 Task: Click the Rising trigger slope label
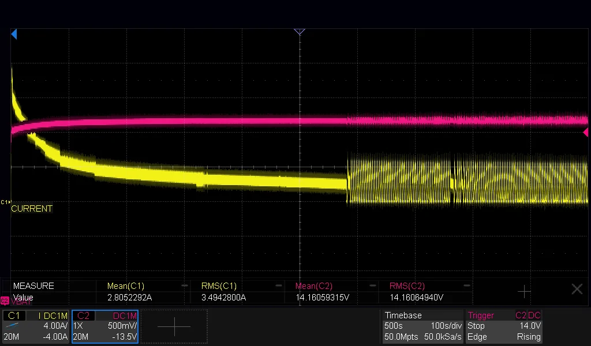tap(529, 337)
